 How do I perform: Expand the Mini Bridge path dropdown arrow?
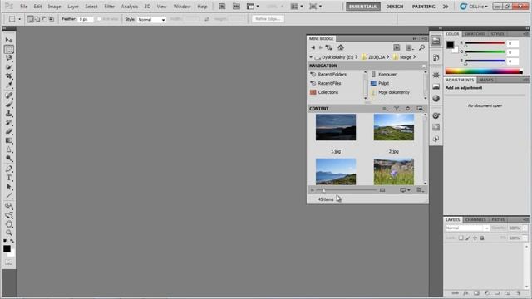pos(311,57)
